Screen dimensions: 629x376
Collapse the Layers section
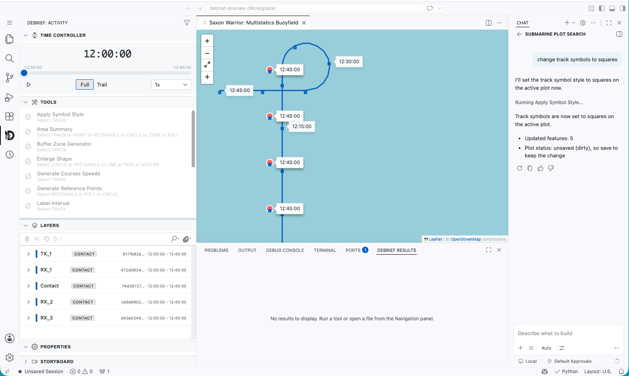coord(26,225)
